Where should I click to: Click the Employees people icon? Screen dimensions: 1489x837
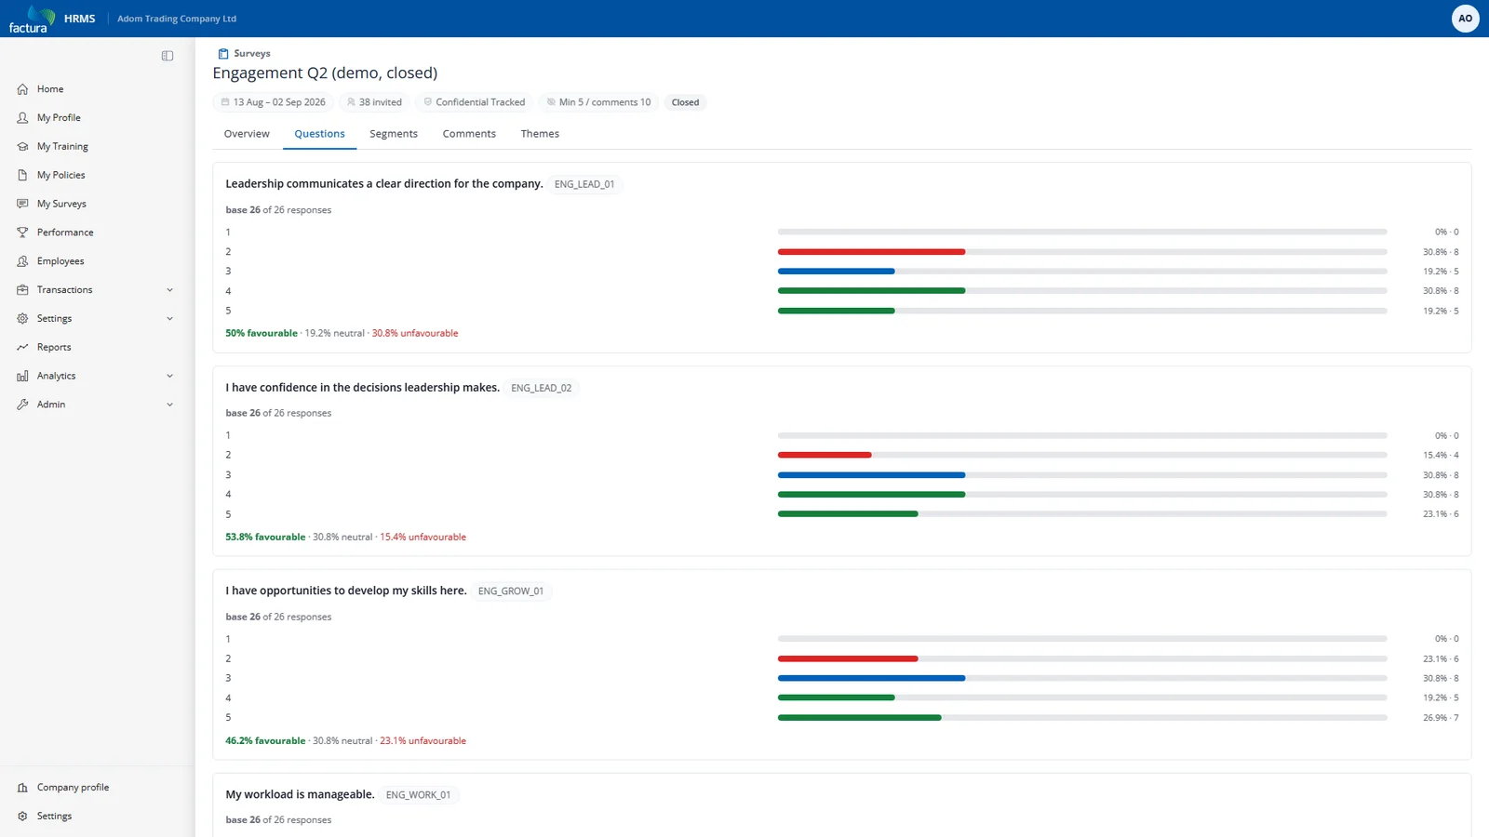(22, 261)
